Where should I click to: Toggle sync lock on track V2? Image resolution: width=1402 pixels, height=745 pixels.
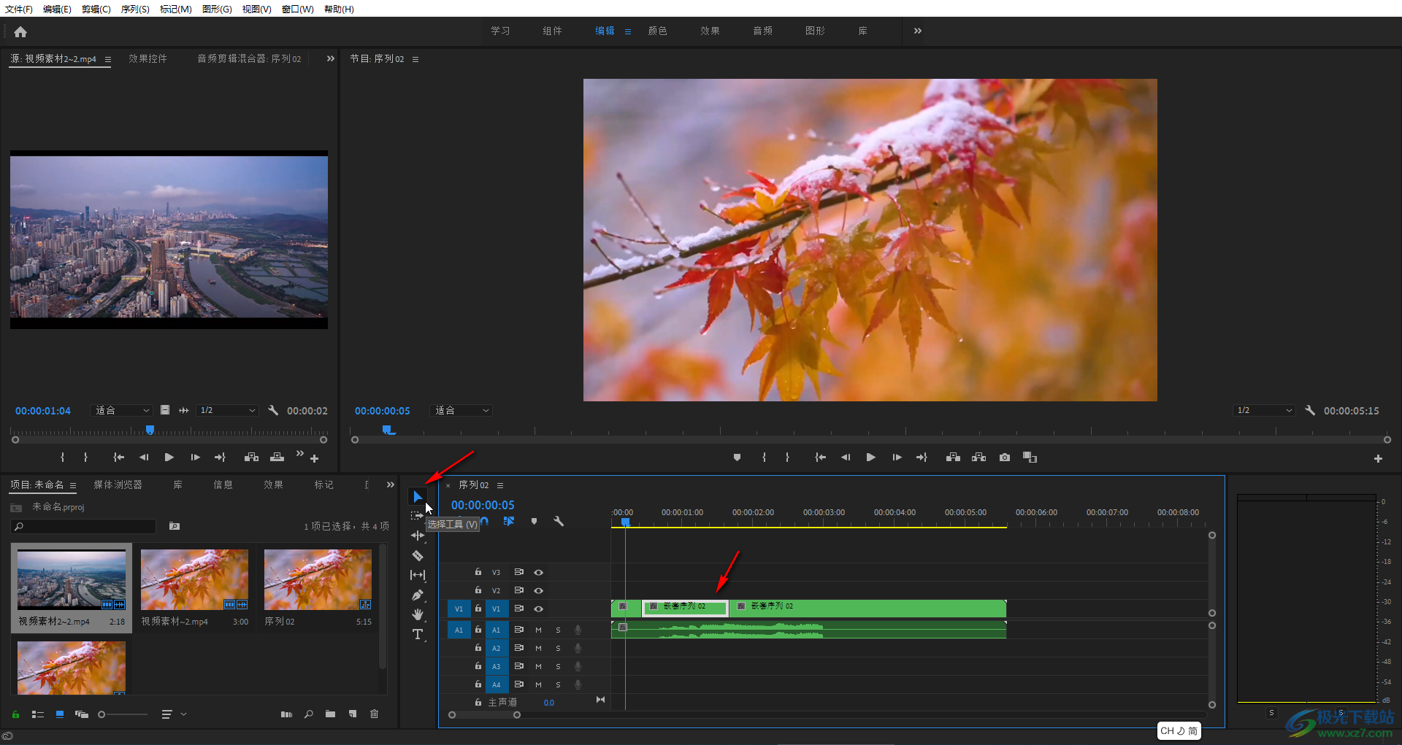coord(518,590)
